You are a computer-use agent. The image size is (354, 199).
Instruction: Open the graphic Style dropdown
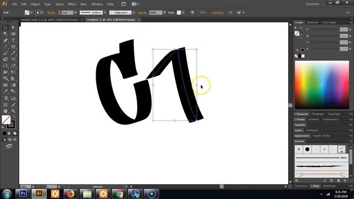click(x=183, y=13)
